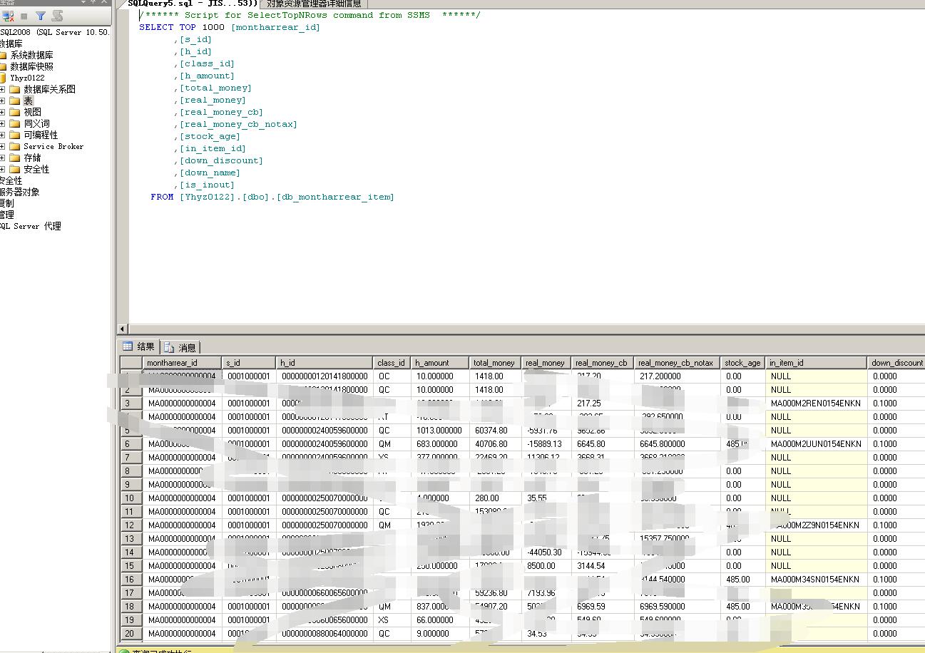Screen dimensions: 925x653
Task: Click the 数据库关系图 folder icon
Action: tap(15, 89)
